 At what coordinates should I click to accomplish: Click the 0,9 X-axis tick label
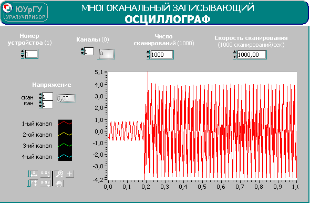tap(277, 187)
